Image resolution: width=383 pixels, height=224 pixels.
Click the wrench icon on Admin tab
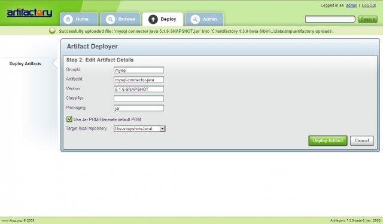(x=195, y=19)
